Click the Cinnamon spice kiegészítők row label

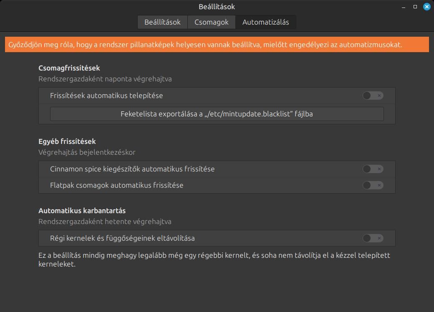(x=132, y=169)
